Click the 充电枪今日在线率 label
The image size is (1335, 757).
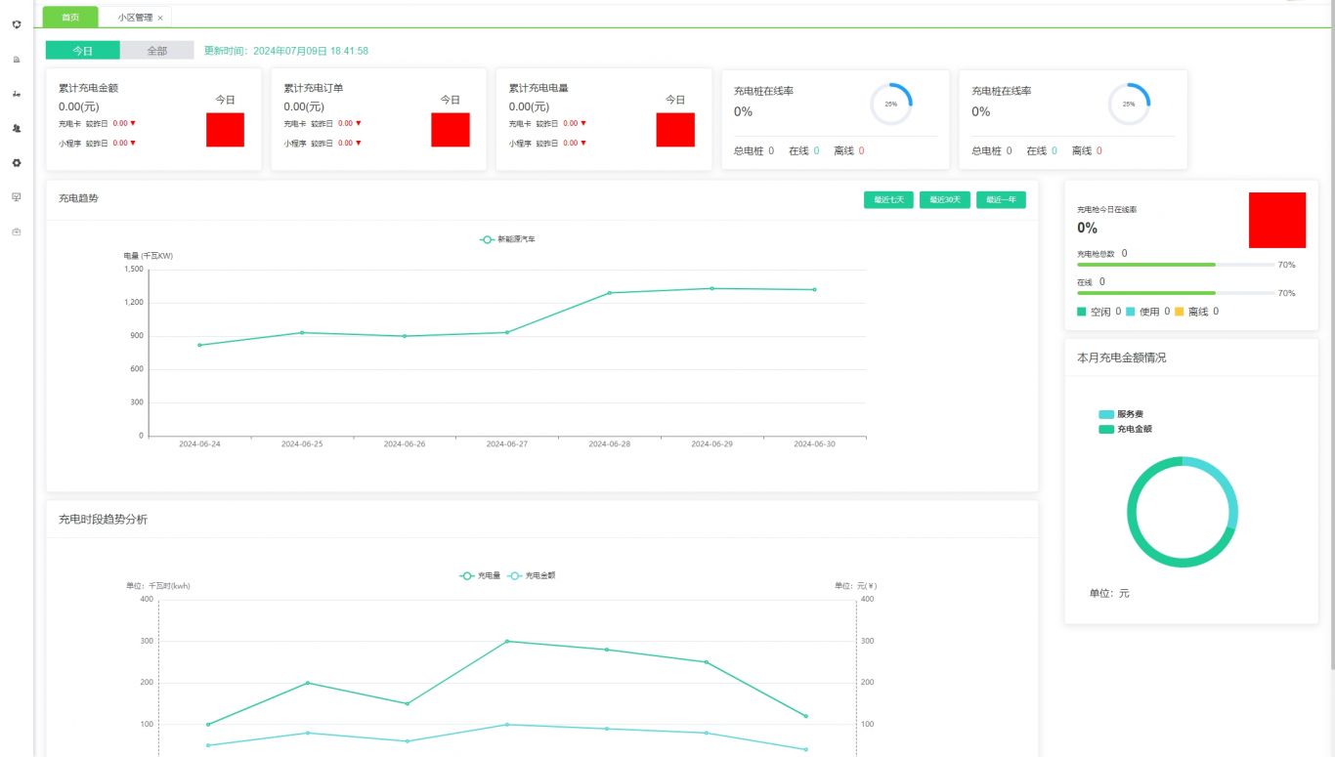click(1106, 209)
